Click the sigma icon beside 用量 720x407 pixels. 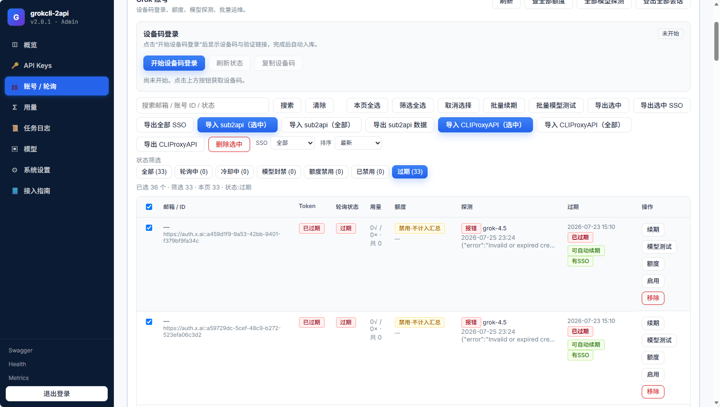pos(15,107)
